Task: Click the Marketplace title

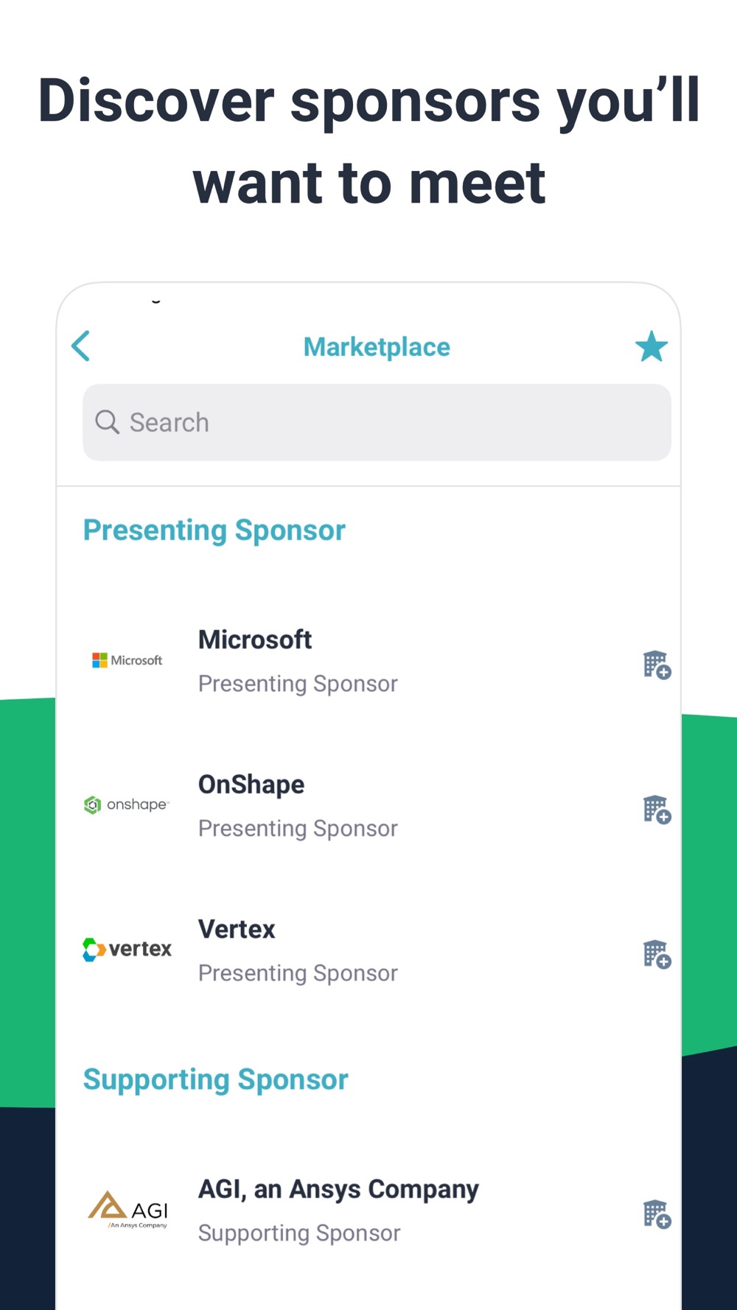Action: (377, 347)
